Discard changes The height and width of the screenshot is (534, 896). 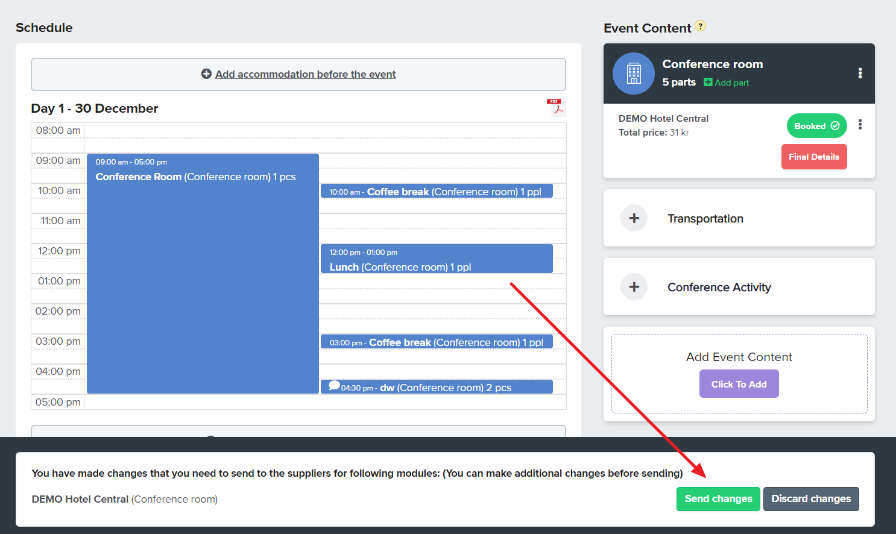click(x=811, y=499)
